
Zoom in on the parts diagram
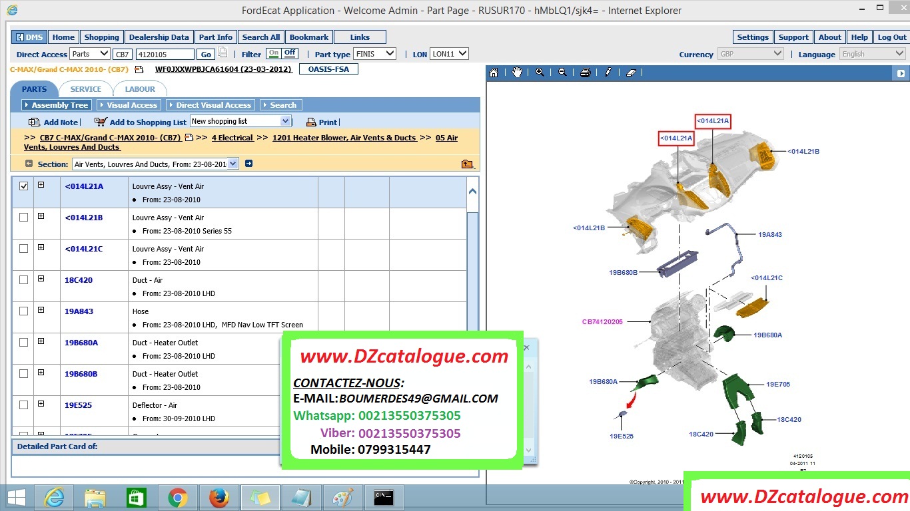point(540,73)
